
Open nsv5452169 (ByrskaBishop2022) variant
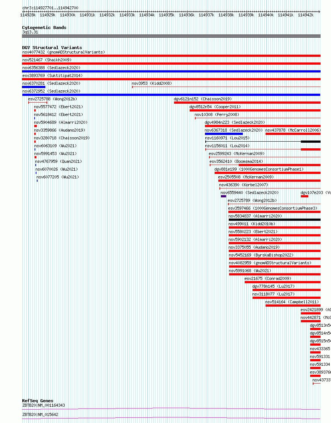click(x=261, y=255)
